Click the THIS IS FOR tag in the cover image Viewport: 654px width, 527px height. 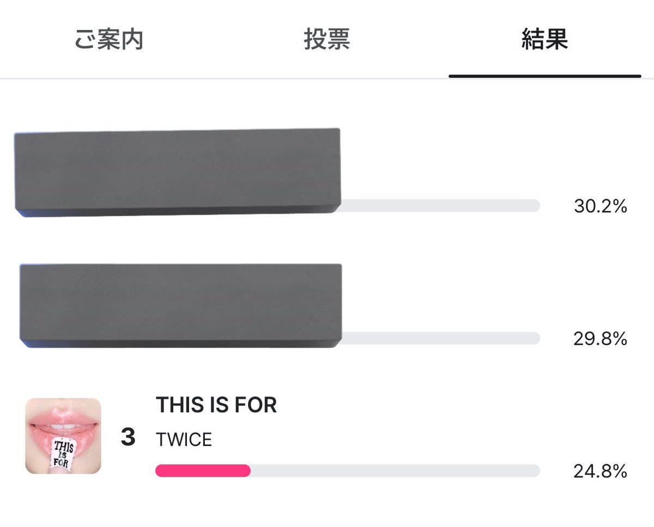[x=64, y=454]
